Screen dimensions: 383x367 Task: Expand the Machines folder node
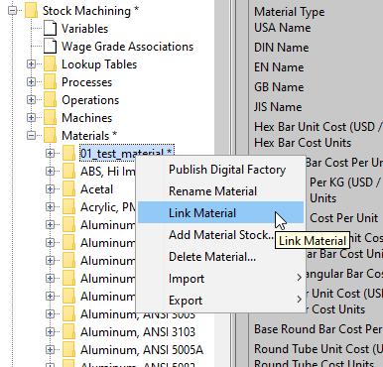tap(31, 118)
